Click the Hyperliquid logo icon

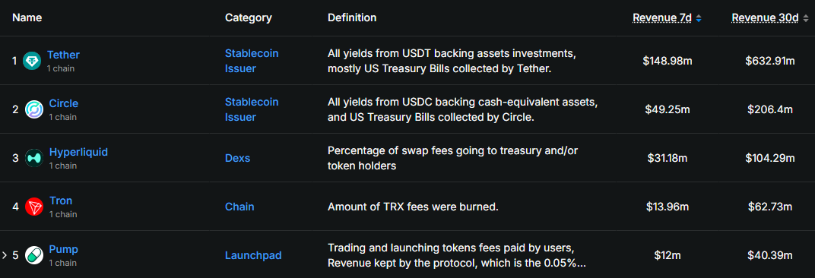34,158
